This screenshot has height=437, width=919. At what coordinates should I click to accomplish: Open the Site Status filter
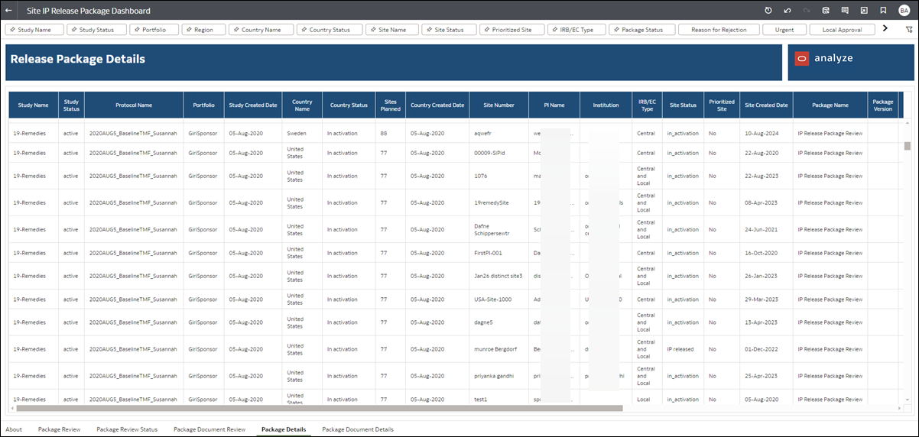coord(449,30)
